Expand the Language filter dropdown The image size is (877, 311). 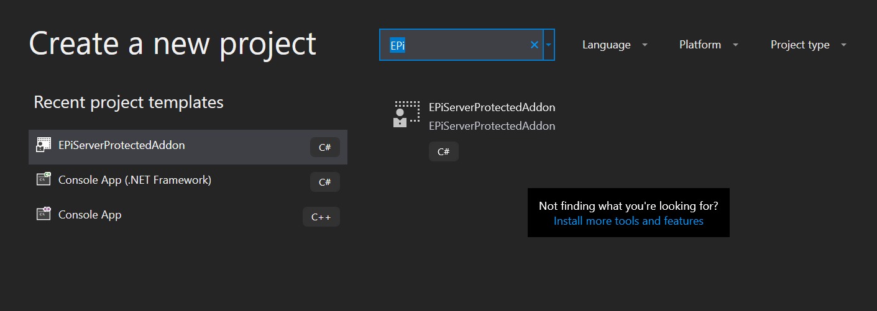tap(614, 45)
